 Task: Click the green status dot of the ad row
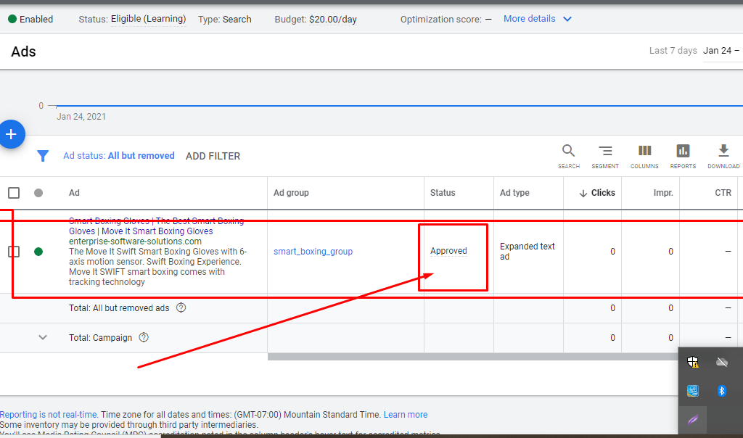[x=38, y=252]
